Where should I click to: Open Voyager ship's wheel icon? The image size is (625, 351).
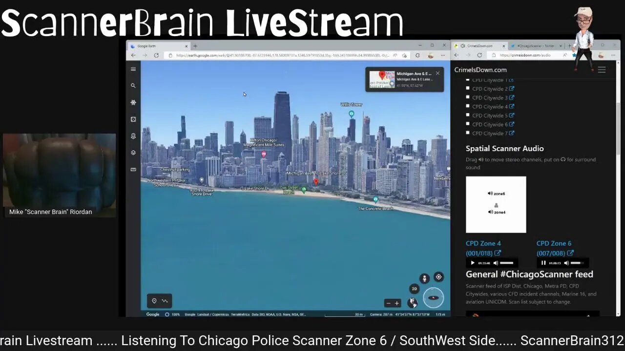133,102
